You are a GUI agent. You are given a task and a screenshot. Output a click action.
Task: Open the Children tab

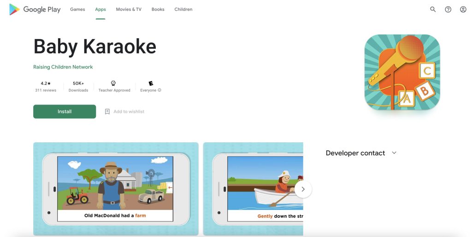[x=183, y=9]
